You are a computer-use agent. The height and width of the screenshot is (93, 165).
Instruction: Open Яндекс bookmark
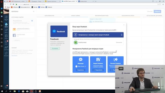[7, 7]
